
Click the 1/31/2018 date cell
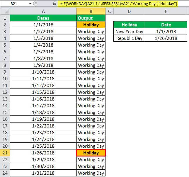click(x=43, y=173)
